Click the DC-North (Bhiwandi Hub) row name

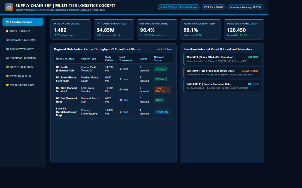point(65,69)
